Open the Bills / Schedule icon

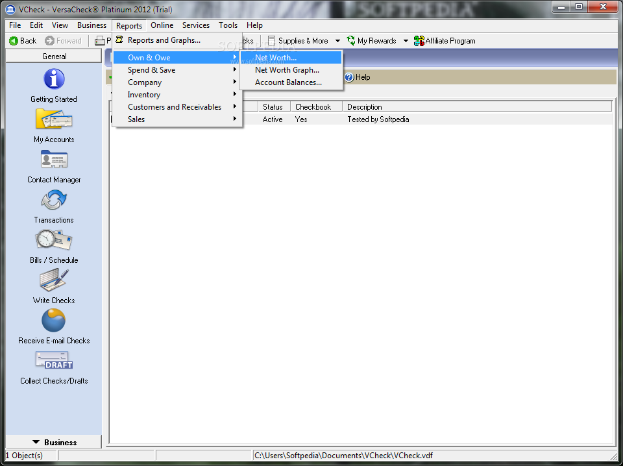(x=54, y=240)
